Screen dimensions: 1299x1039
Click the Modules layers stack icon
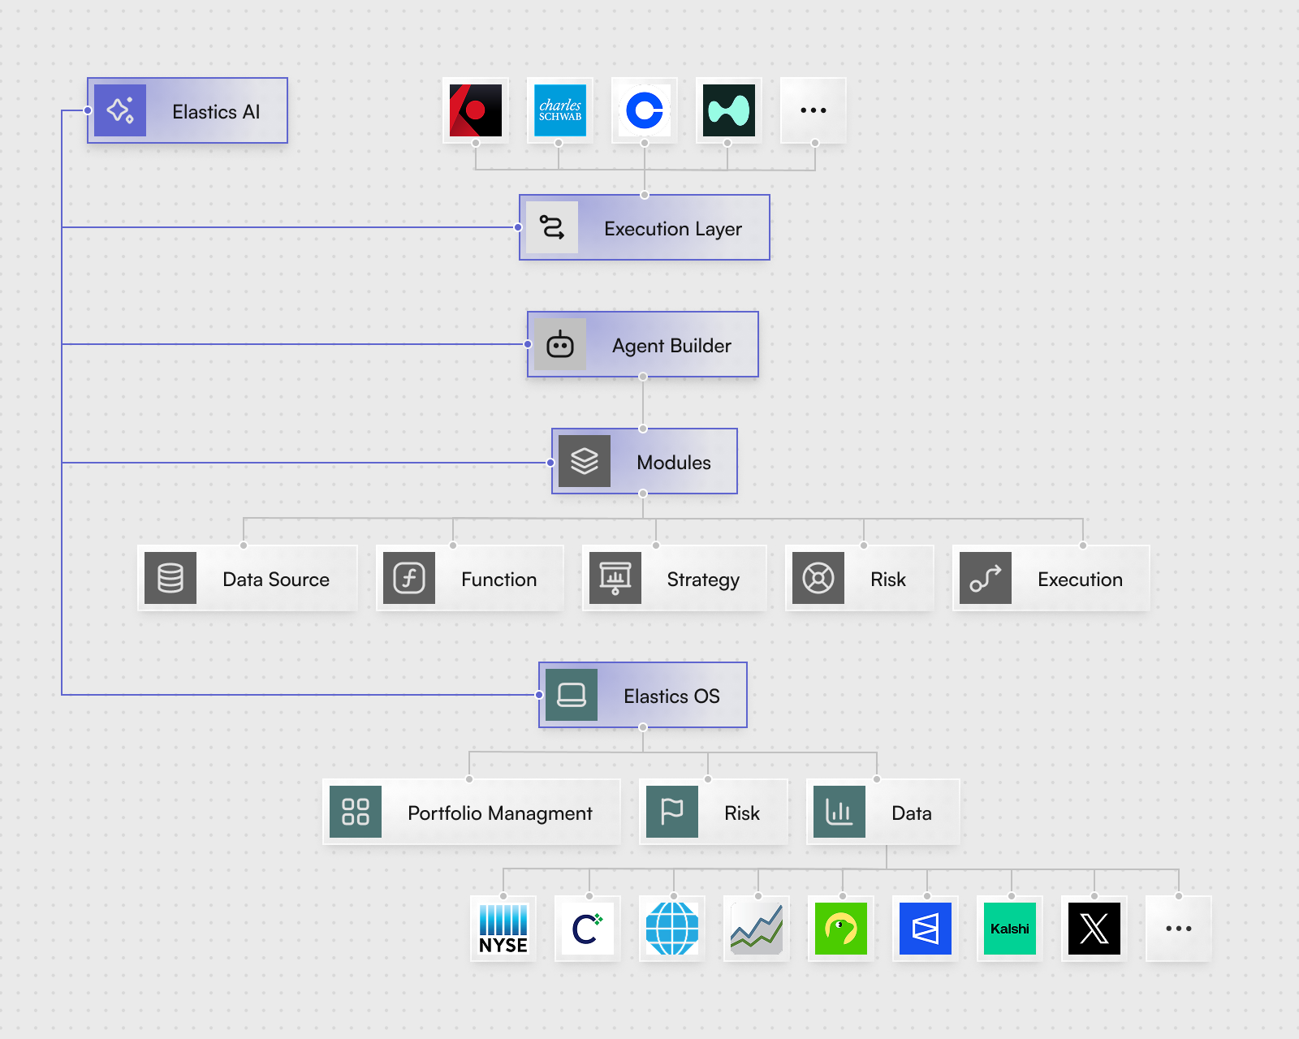click(585, 461)
